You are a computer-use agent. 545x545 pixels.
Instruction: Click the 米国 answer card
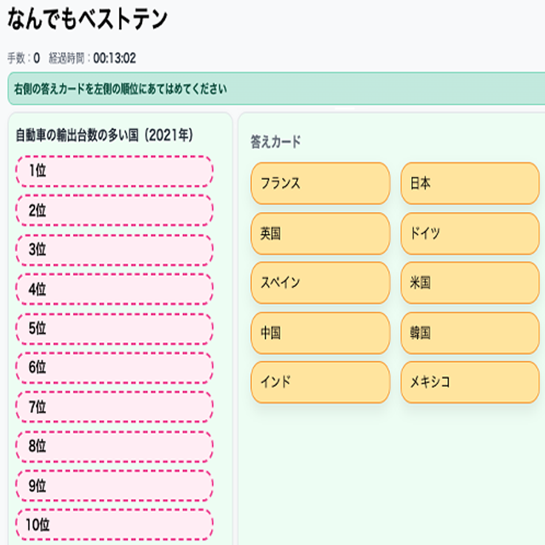pyautogui.click(x=469, y=283)
